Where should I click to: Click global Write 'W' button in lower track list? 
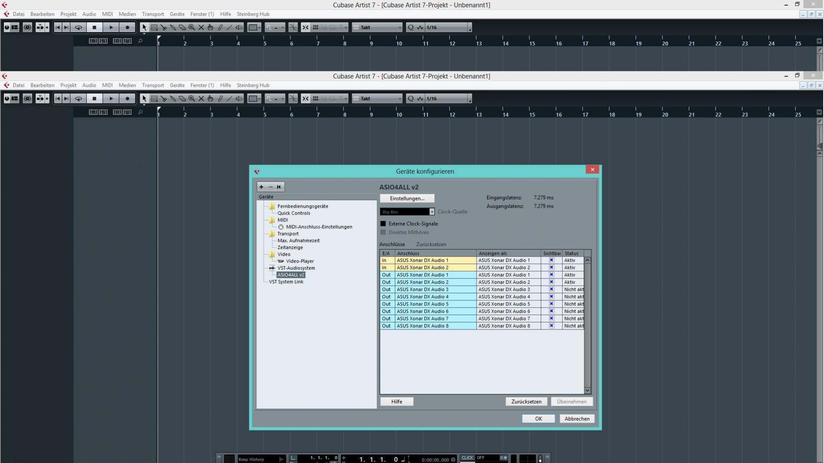127,112
